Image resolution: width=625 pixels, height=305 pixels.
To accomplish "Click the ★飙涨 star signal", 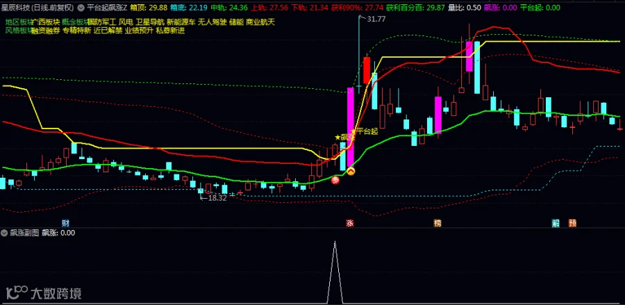I will [344, 137].
